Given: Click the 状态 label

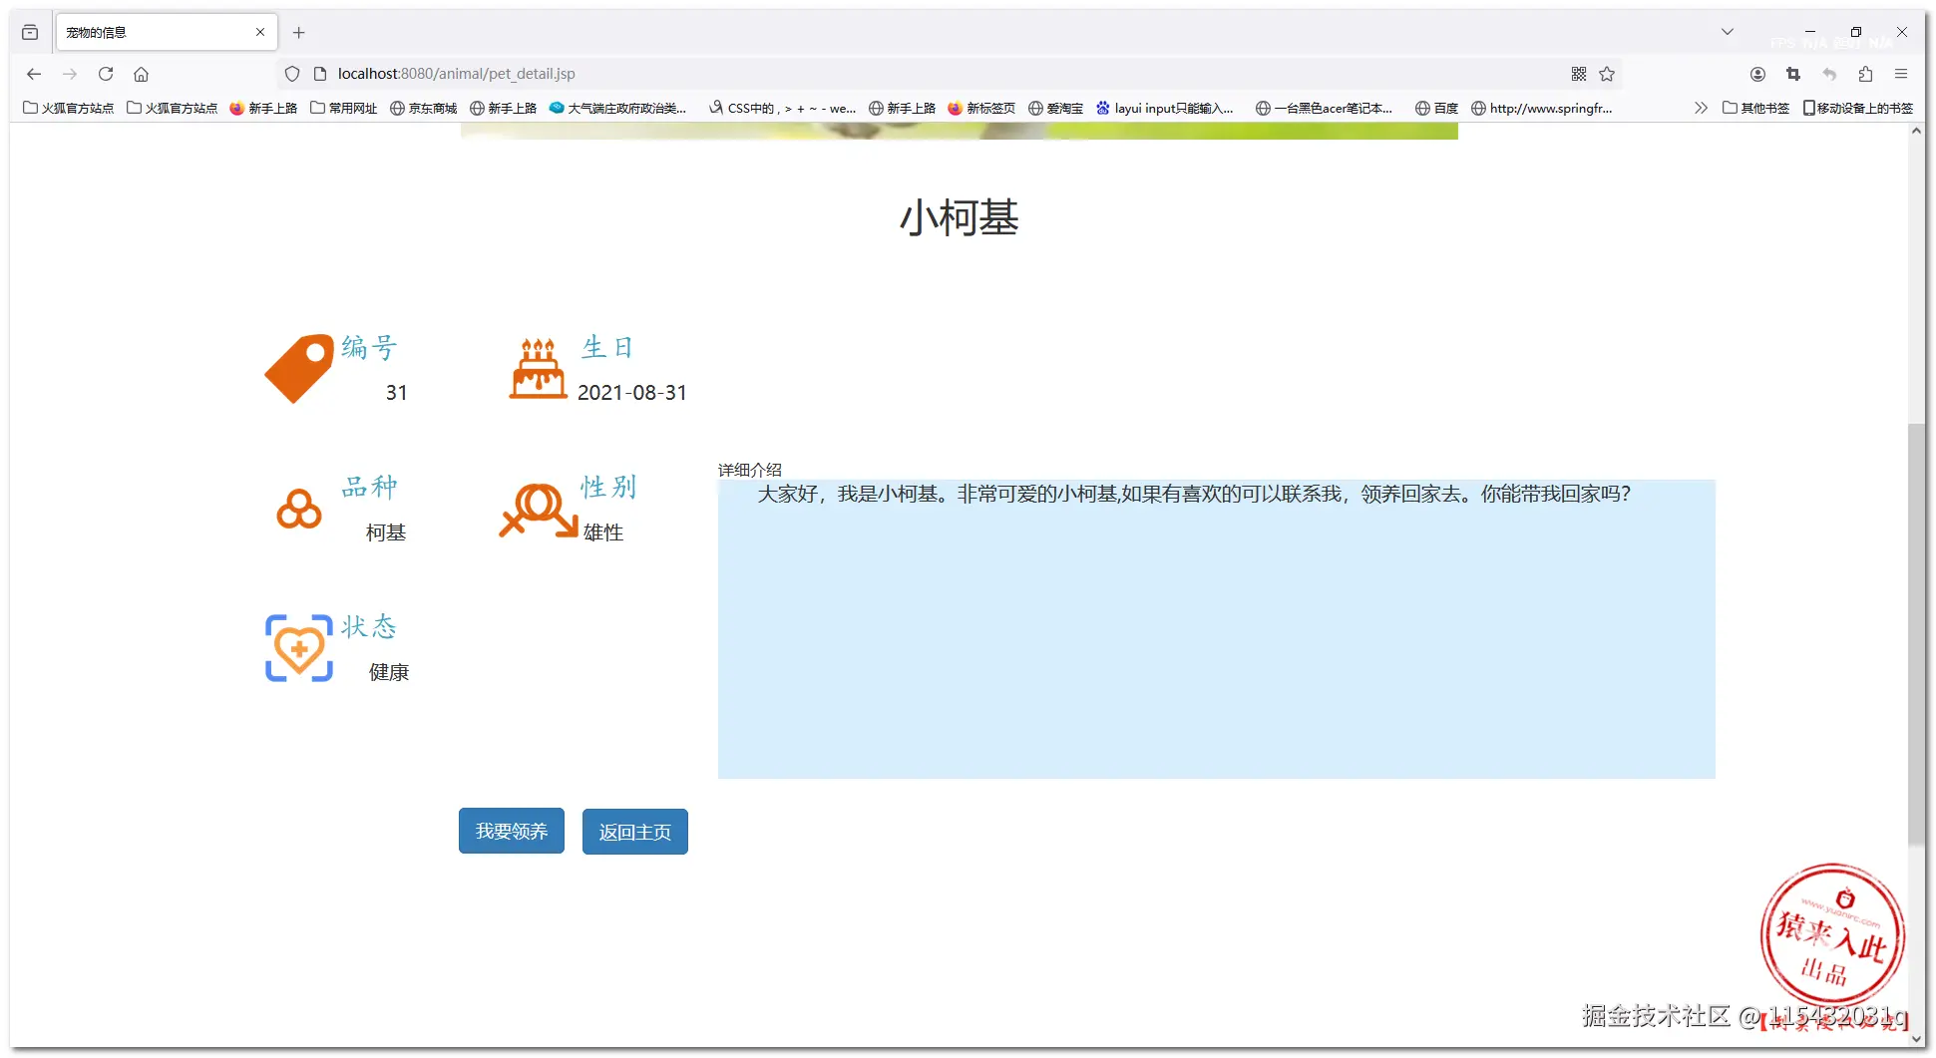Looking at the screenshot, I should click(x=370, y=626).
